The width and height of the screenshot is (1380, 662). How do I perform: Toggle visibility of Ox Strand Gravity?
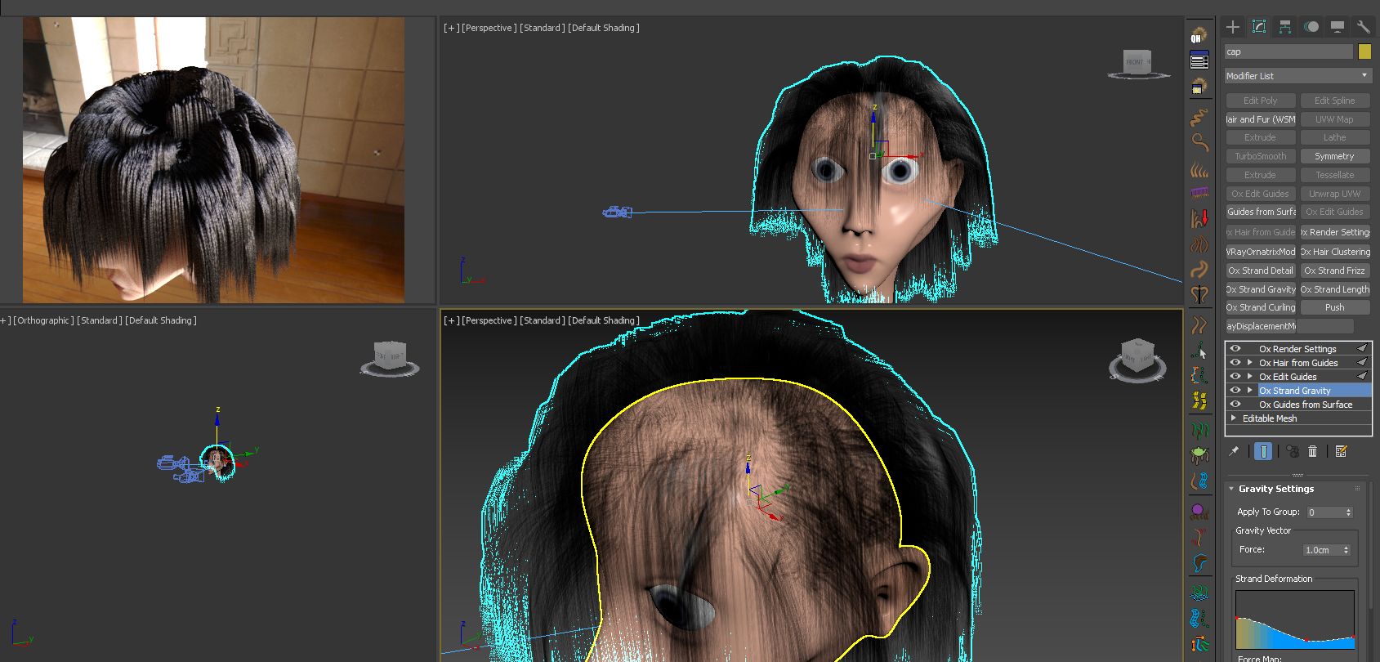tap(1235, 391)
